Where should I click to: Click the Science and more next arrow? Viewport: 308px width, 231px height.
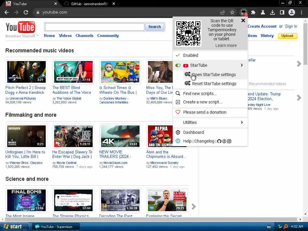tap(194, 206)
